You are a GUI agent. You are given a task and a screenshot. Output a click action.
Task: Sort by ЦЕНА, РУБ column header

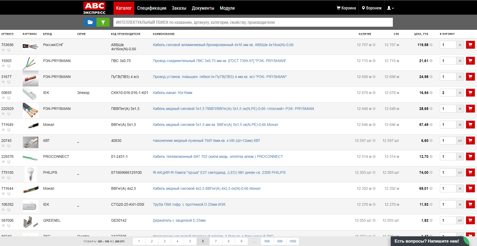pyautogui.click(x=421, y=34)
